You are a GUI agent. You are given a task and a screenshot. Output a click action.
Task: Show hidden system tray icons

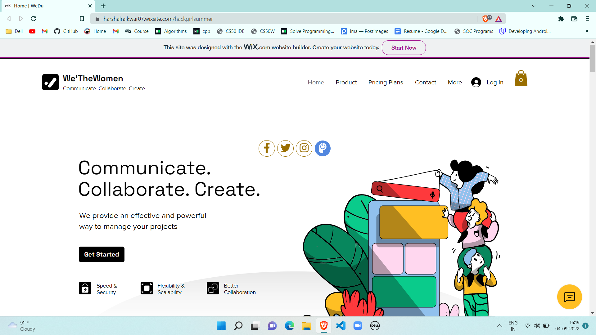click(499, 326)
